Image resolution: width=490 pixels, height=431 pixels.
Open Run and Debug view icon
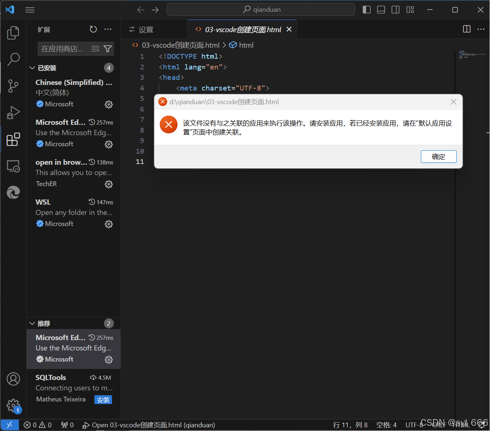[13, 113]
